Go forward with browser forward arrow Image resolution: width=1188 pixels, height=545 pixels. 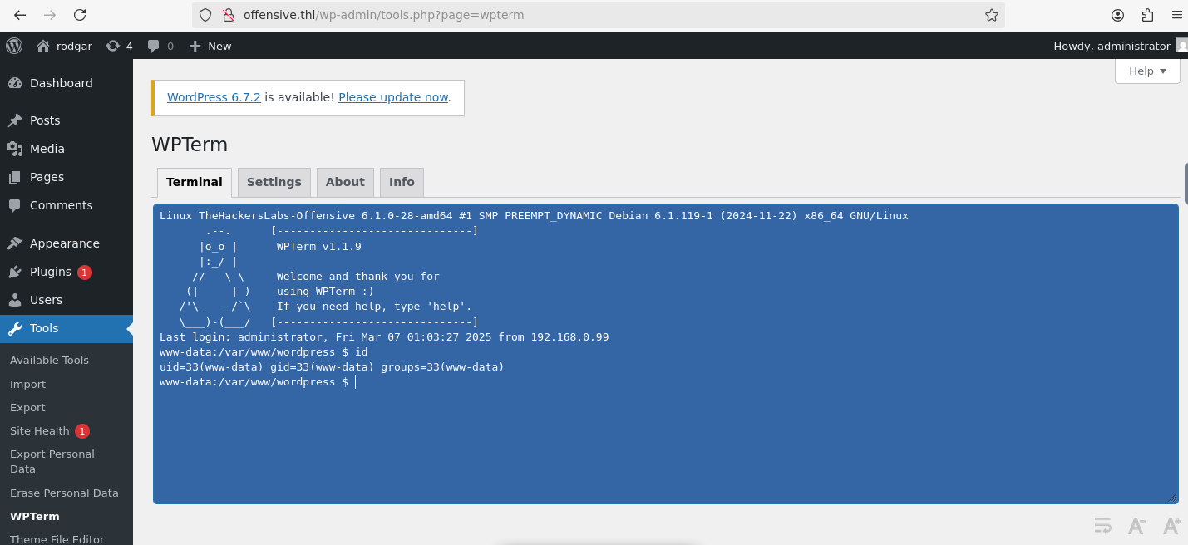tap(50, 15)
